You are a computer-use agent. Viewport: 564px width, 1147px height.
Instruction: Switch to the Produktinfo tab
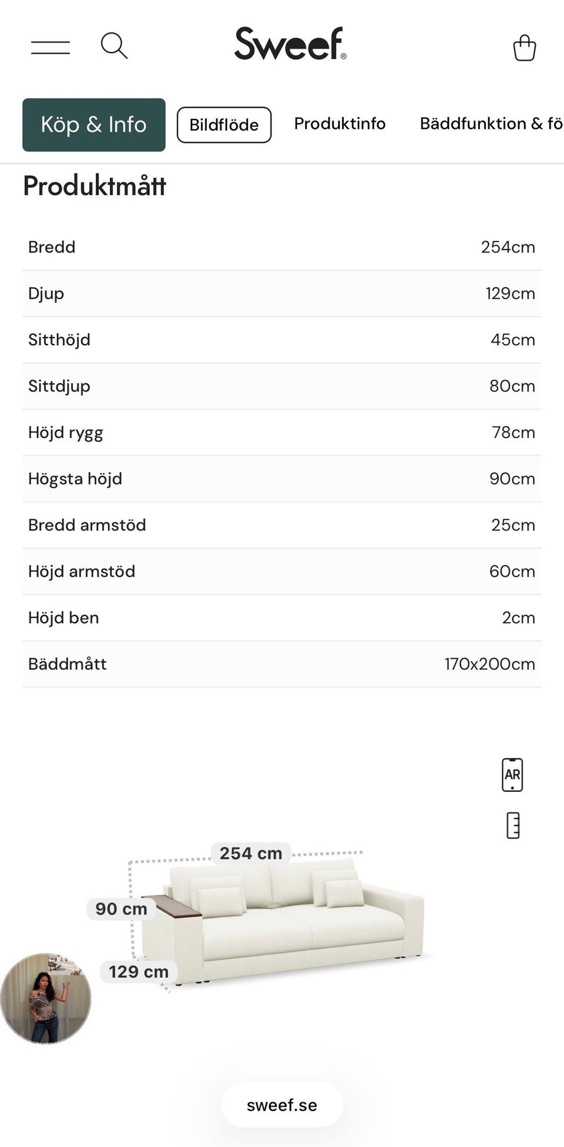coord(340,123)
